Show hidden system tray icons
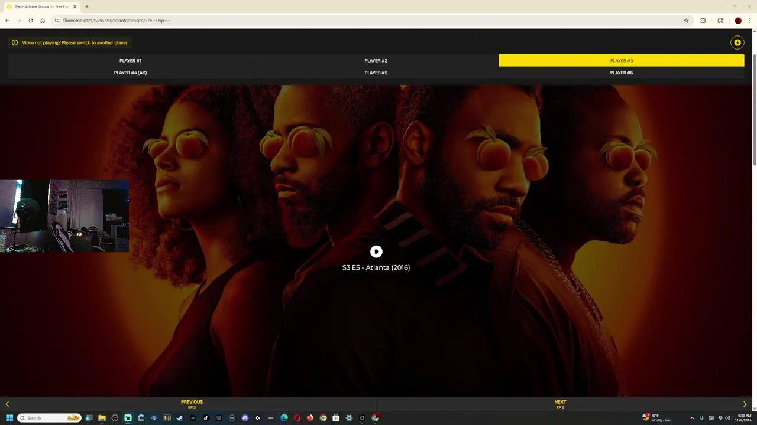Image resolution: width=757 pixels, height=425 pixels. tap(692, 418)
